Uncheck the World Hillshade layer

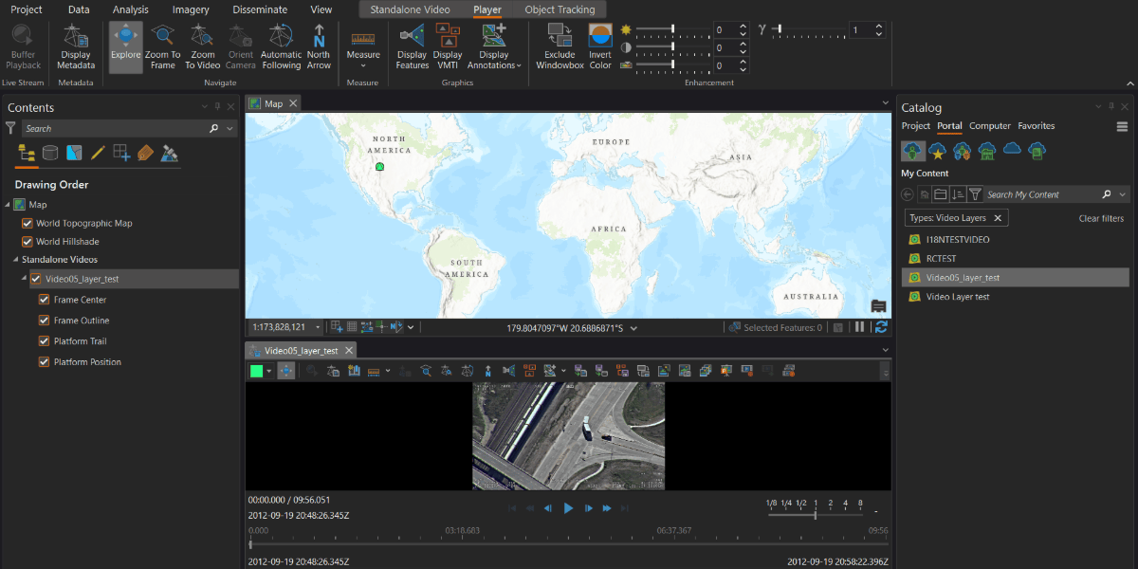click(x=28, y=242)
